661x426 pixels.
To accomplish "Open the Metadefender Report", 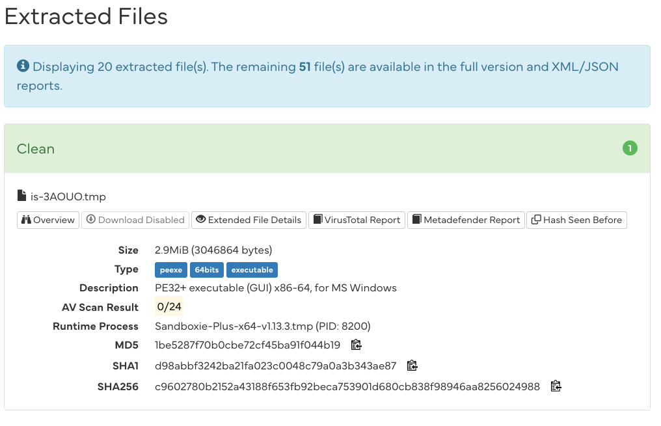I will tap(466, 220).
